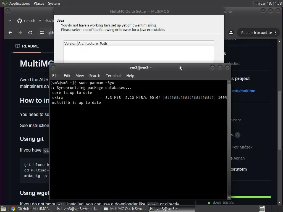Screen dimensions: 283x212
Task: Click the Using wget heading
Action: (x=35, y=193)
